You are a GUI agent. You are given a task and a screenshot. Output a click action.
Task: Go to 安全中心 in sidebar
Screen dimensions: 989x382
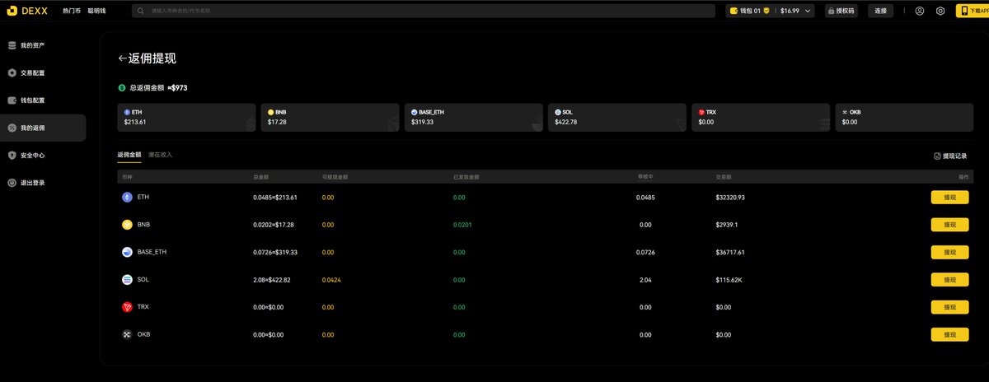[x=43, y=155]
